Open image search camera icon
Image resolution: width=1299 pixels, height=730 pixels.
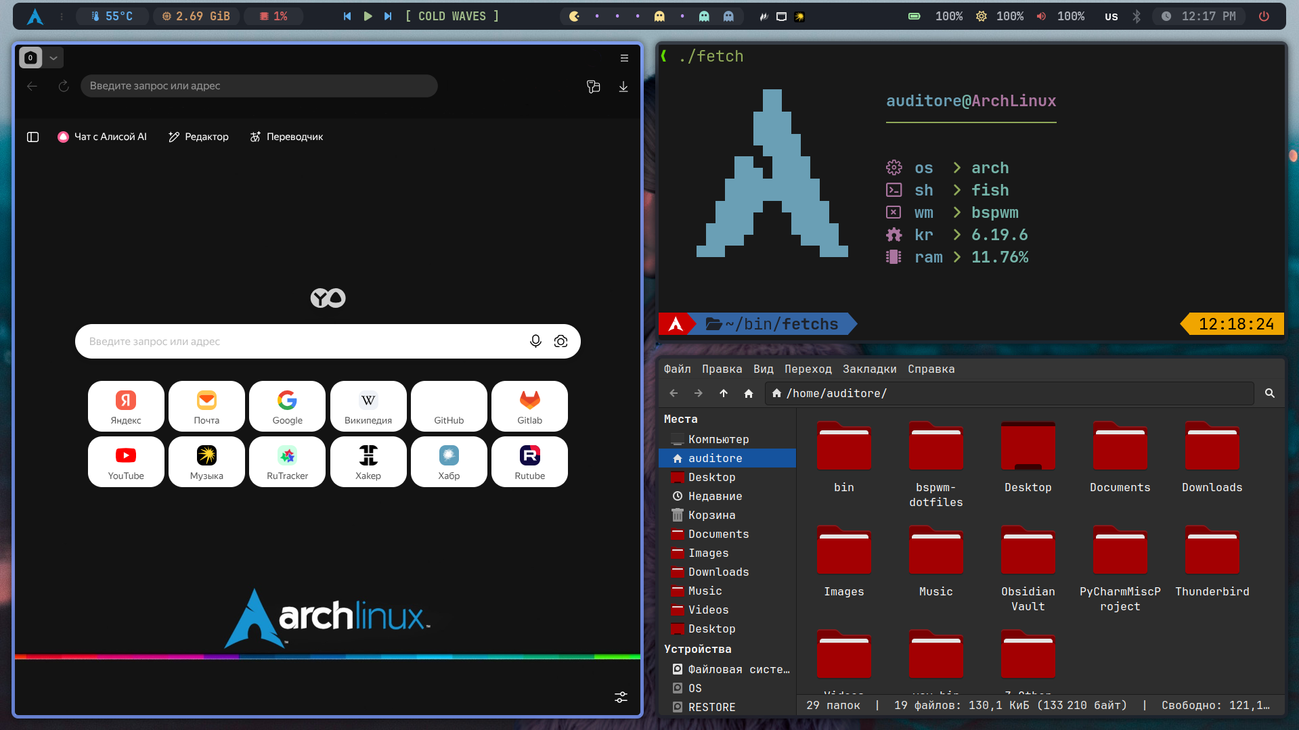pyautogui.click(x=560, y=341)
